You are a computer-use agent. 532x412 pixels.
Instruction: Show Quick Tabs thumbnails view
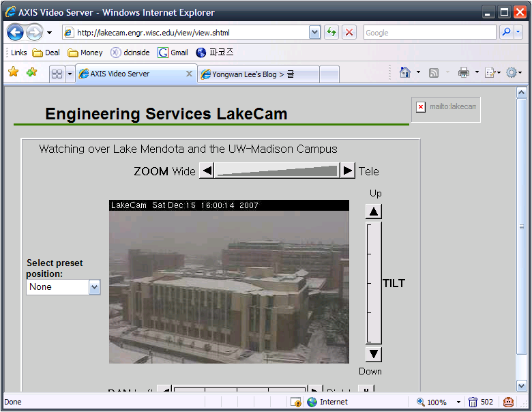tap(57, 74)
